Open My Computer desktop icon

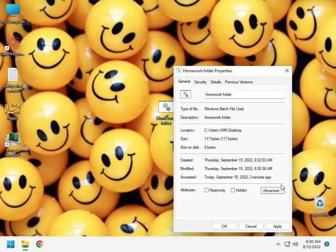point(13,13)
